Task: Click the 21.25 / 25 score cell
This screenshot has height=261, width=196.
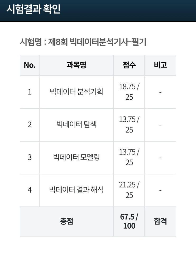Action: (129, 190)
